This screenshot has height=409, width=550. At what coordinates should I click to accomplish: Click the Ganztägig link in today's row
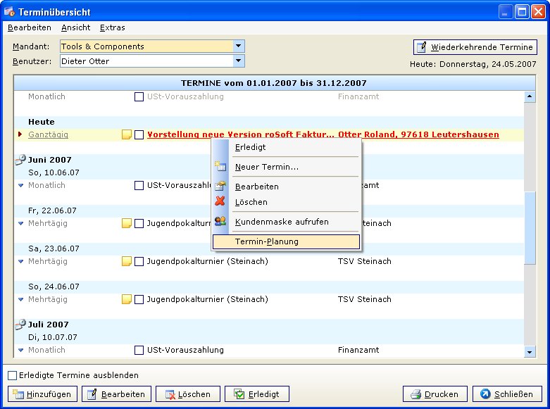coord(48,134)
